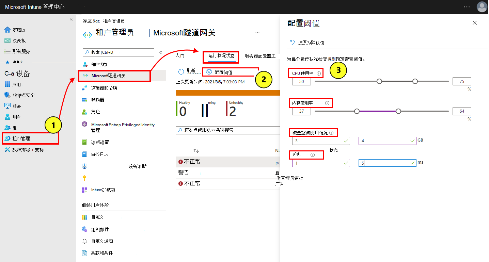This screenshot has height=262, width=489.
Task: Close the 配置阈值 panel
Action: (x=475, y=23)
